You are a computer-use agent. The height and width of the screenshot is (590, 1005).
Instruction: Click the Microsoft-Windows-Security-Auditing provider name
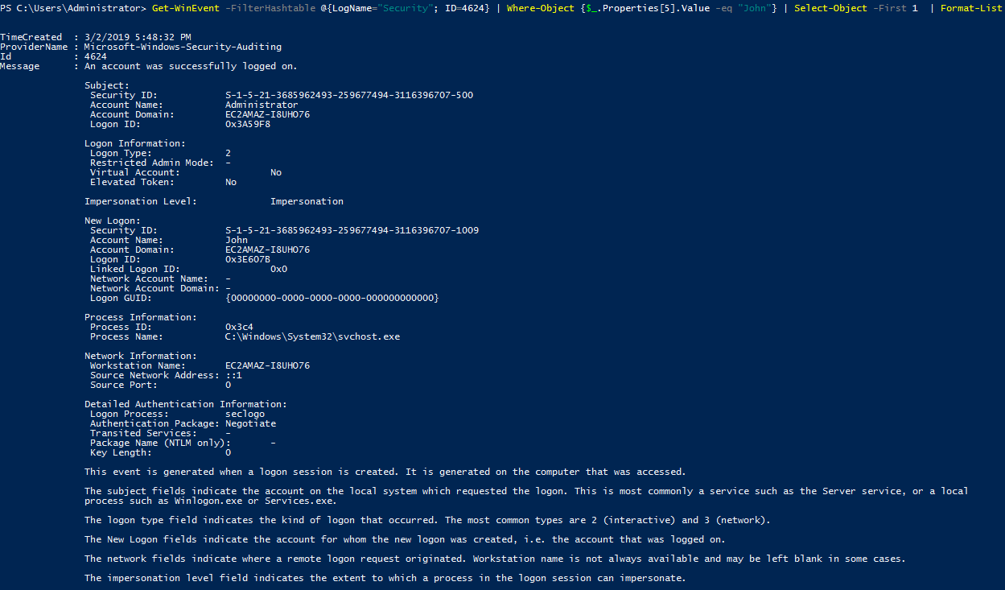coord(183,47)
